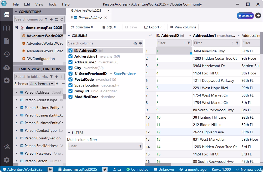Open the AddressLine1 filter options menu
The image size is (263, 172).
[x=232, y=43]
